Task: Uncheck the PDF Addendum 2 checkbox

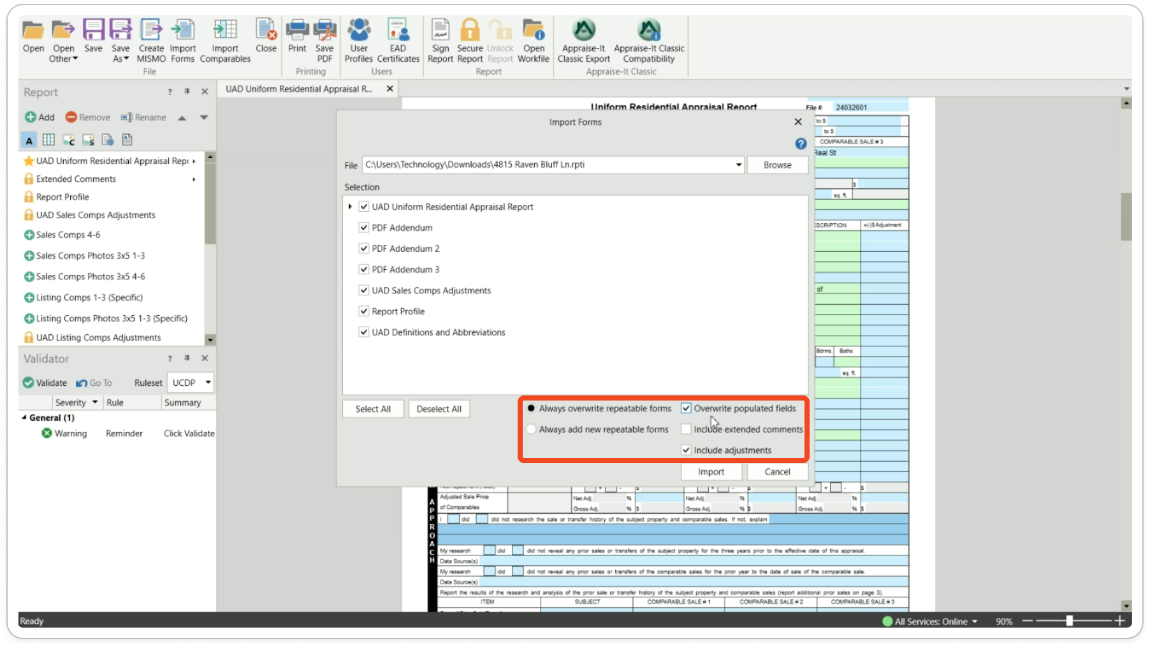Action: tap(364, 249)
